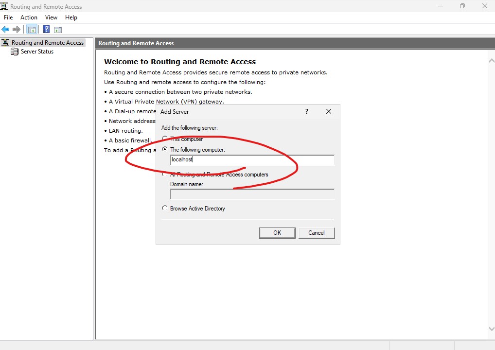
Task: Click the computer name field containing localhost
Action: coord(252,160)
